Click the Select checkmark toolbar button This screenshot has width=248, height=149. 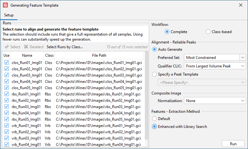pos(13,47)
